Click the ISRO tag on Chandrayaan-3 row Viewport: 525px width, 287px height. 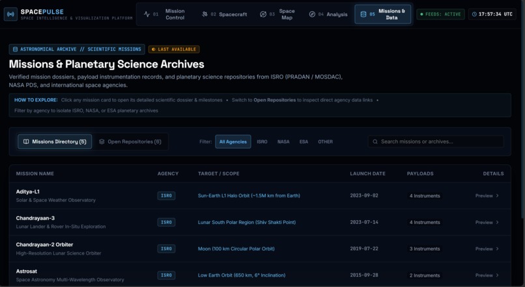pyautogui.click(x=166, y=222)
